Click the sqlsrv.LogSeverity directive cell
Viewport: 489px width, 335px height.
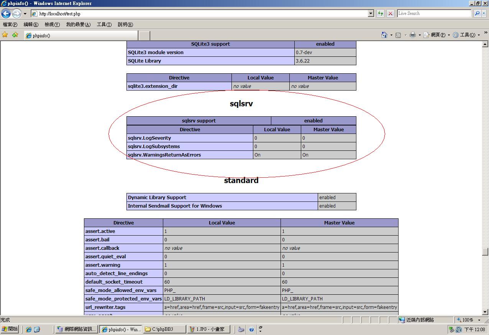coord(190,138)
